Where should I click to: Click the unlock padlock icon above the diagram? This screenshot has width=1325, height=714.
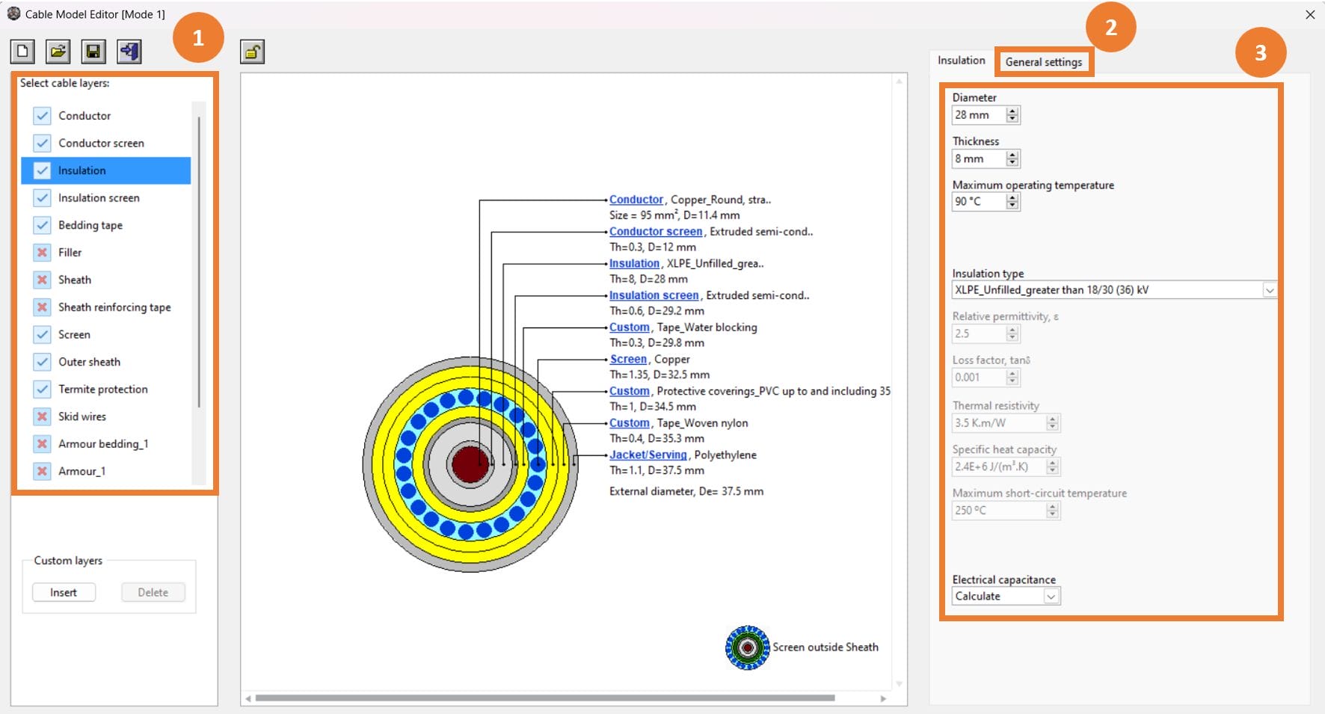[x=252, y=51]
